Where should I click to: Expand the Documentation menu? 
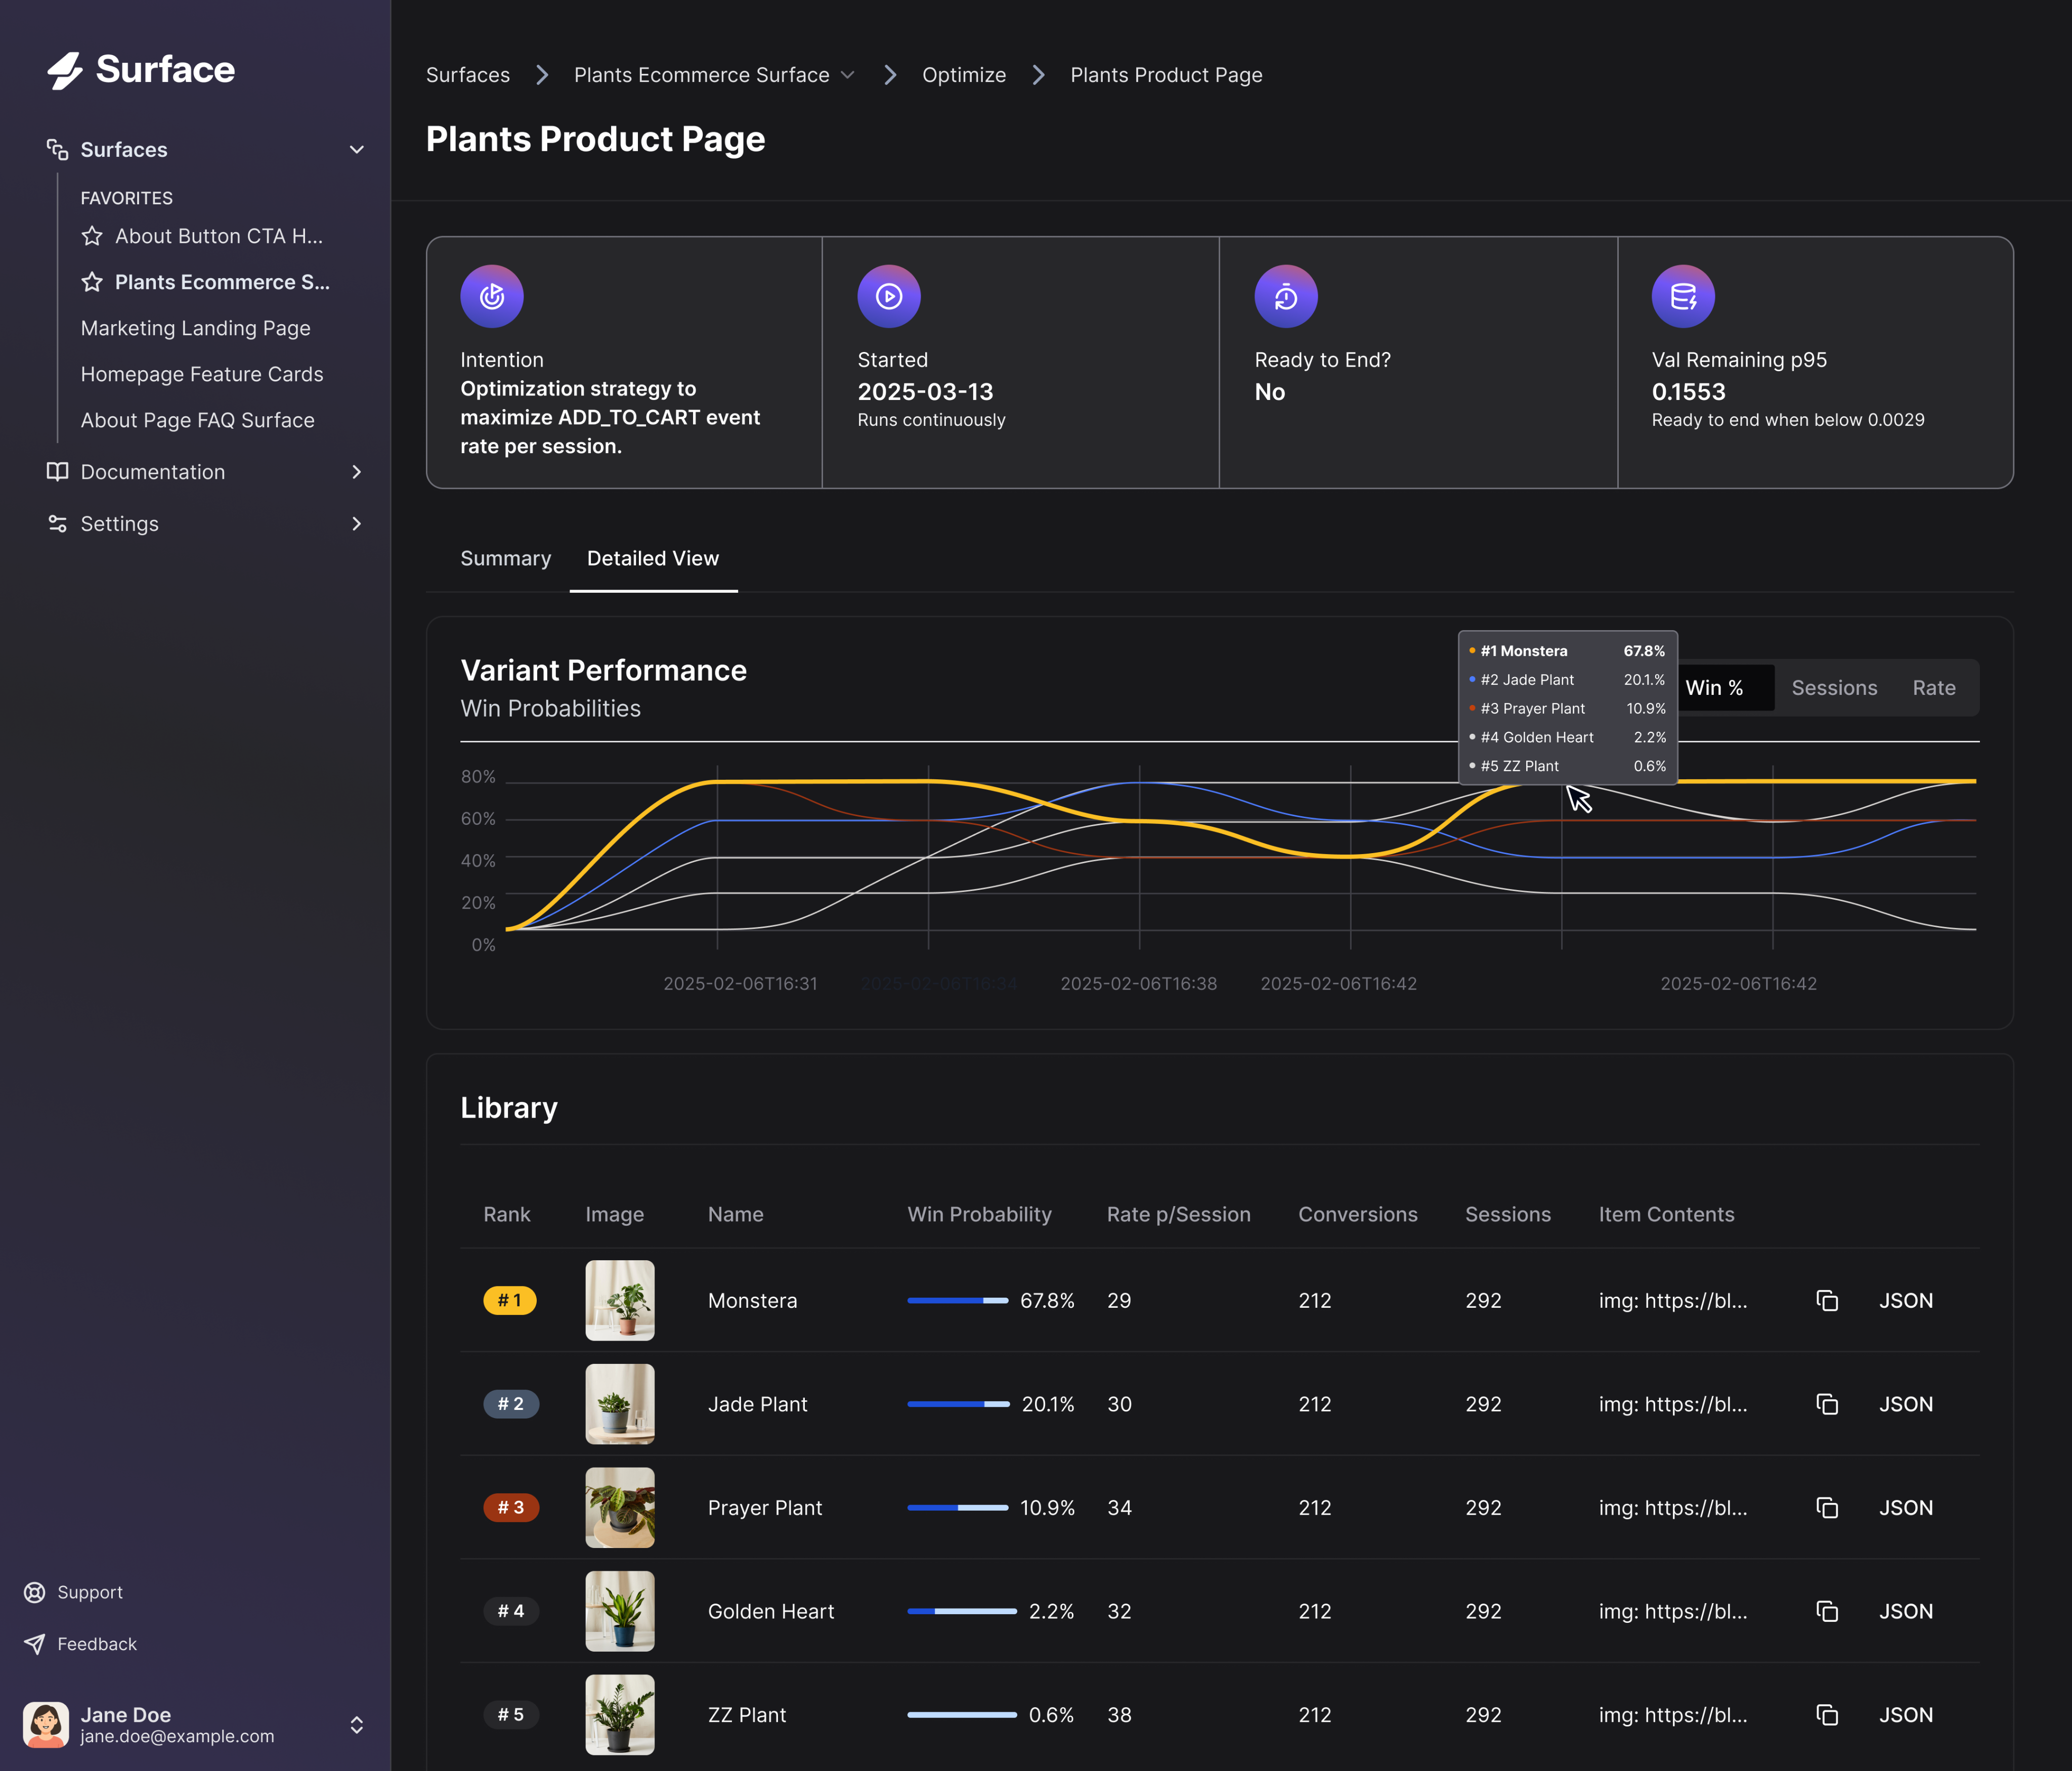click(356, 472)
